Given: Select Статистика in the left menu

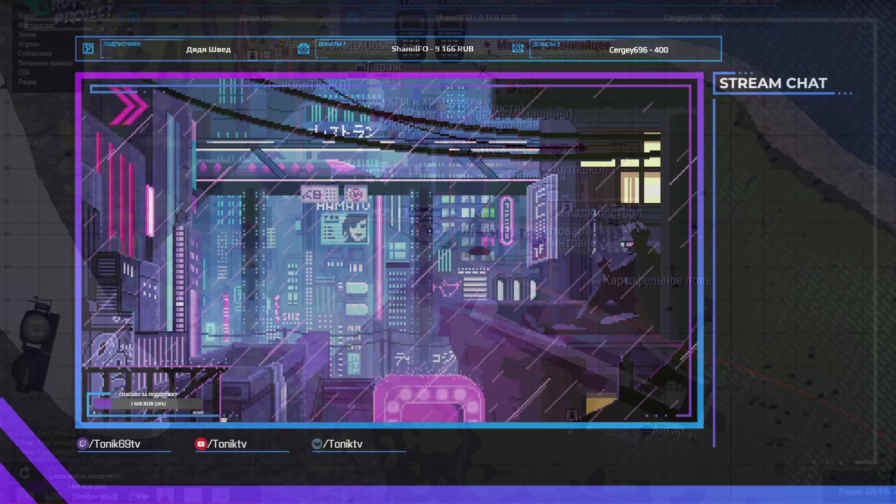Looking at the screenshot, I should pyautogui.click(x=35, y=54).
